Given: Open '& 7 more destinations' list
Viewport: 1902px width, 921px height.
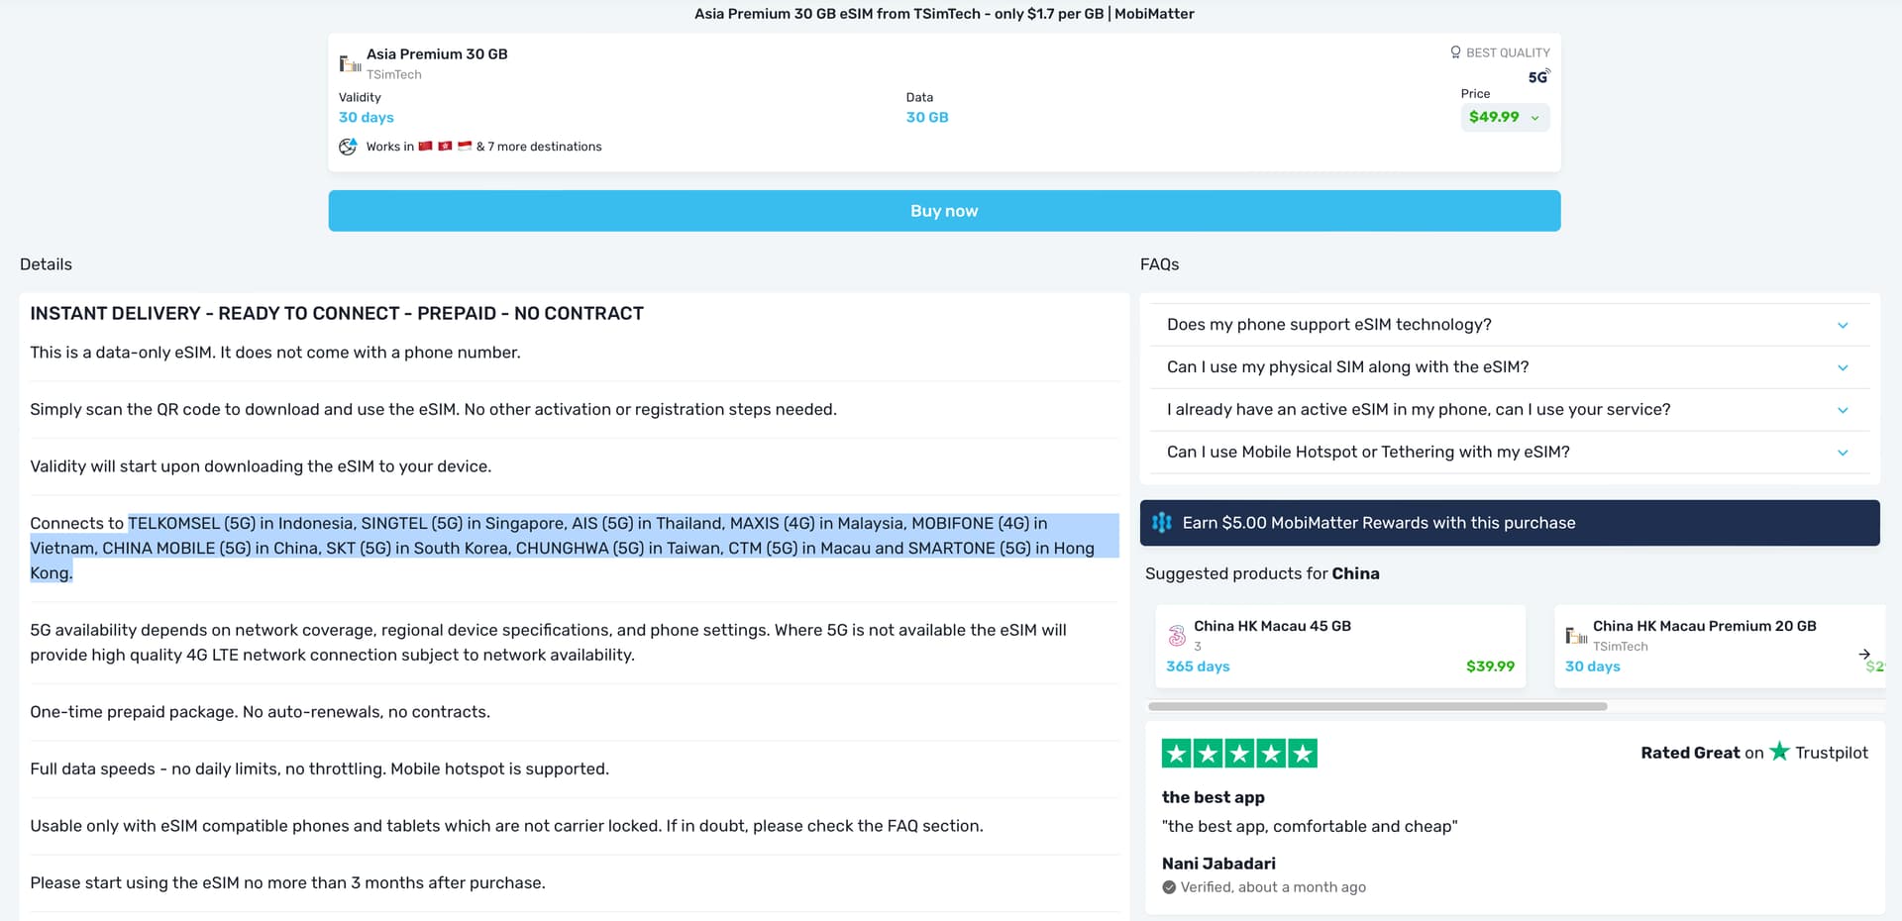Looking at the screenshot, I should coord(539,147).
